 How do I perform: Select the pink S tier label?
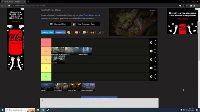46,43
